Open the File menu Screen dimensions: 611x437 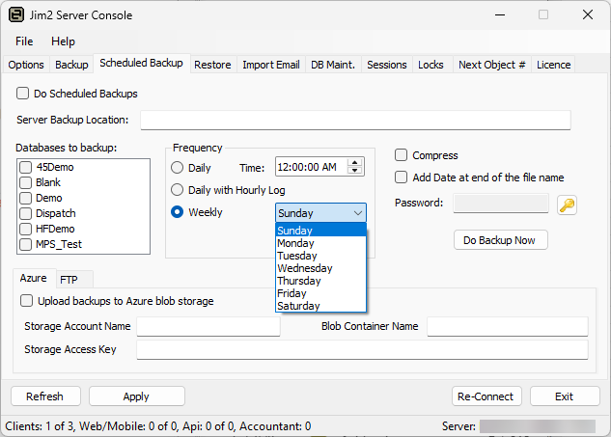(24, 41)
